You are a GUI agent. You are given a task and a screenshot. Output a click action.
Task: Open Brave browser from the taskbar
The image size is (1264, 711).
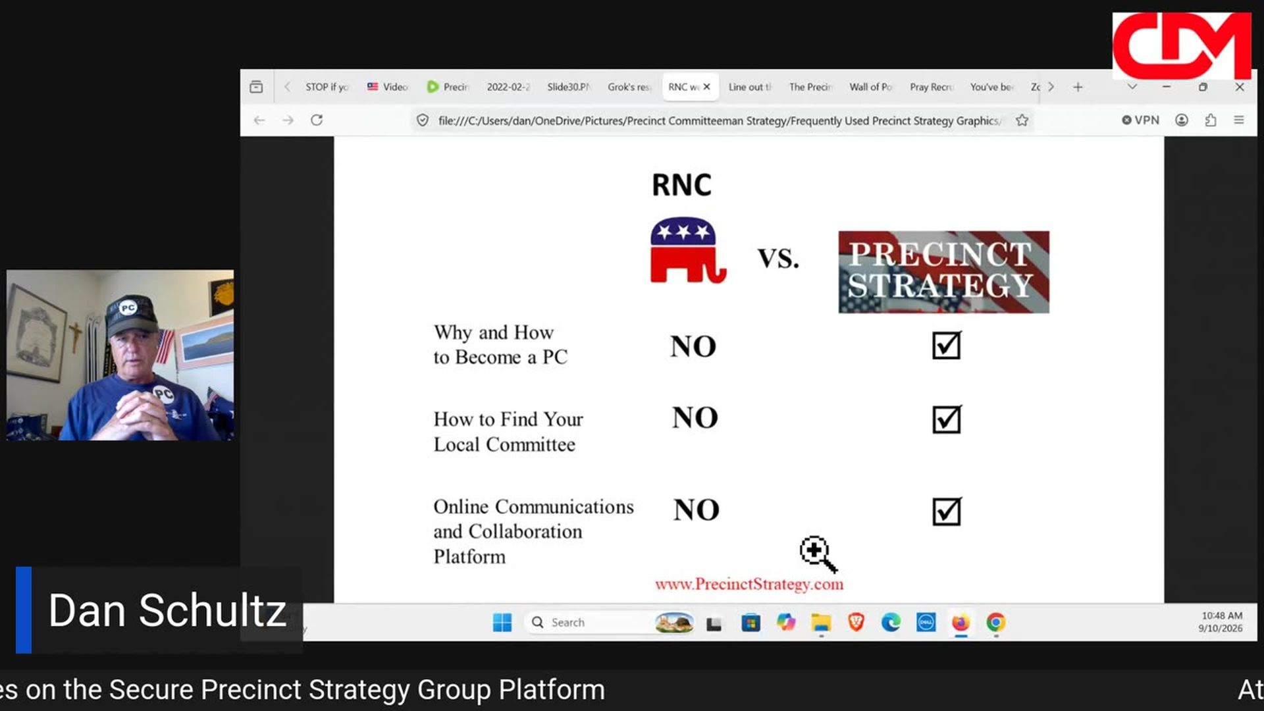pos(856,623)
